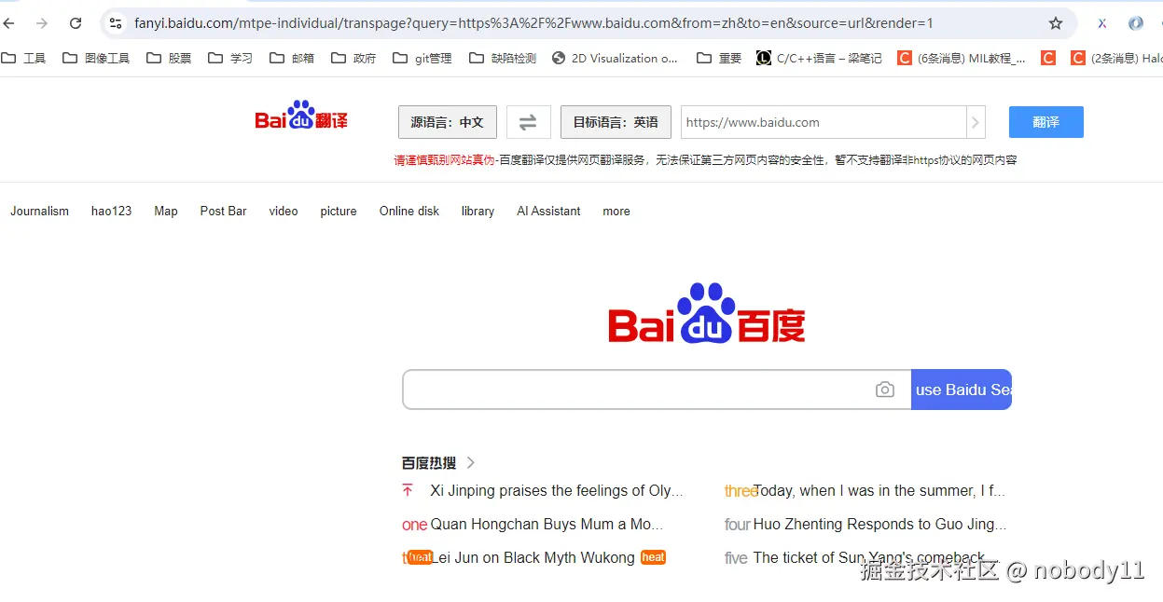Viewport: 1163px width, 602px height.
Task: Open the git管理 bookmark folder
Action: point(422,58)
